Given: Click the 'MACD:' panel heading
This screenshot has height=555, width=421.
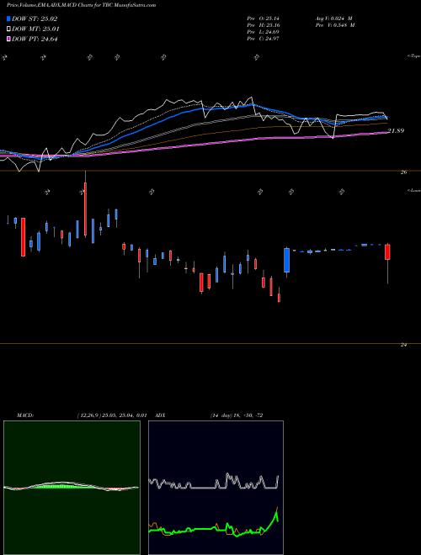Looking at the screenshot, I should pyautogui.click(x=25, y=415).
